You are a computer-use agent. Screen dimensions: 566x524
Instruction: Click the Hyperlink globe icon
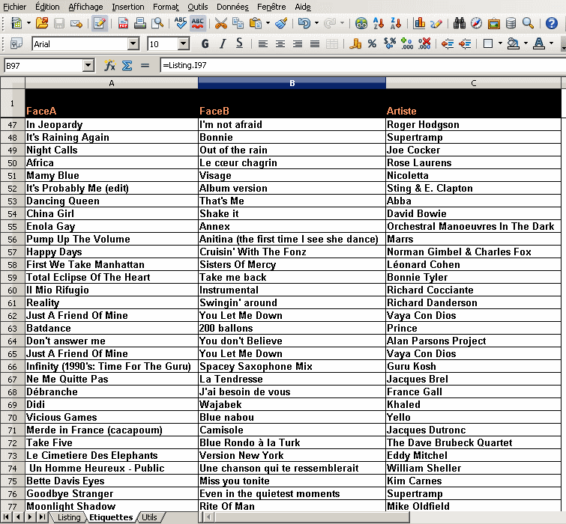361,23
